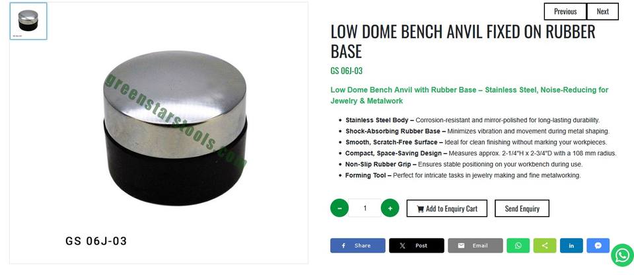Select the anvil product thumbnail

point(28,21)
